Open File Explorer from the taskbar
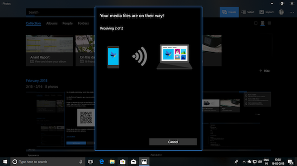 click(112, 162)
